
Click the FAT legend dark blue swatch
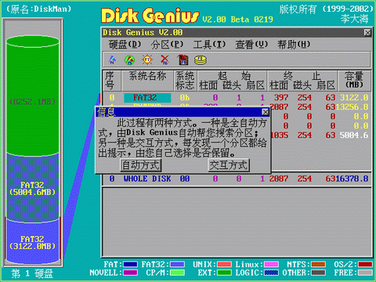(130, 265)
